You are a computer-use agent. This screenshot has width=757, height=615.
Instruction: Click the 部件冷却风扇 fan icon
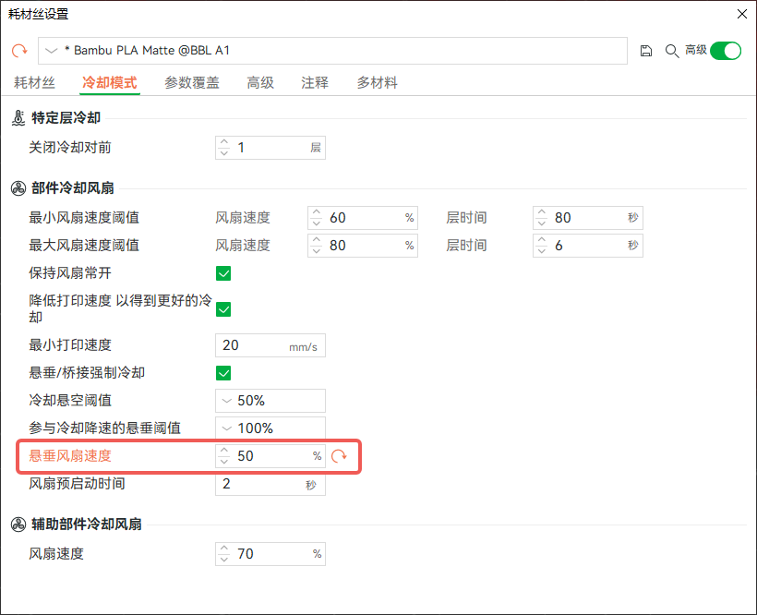coord(18,188)
